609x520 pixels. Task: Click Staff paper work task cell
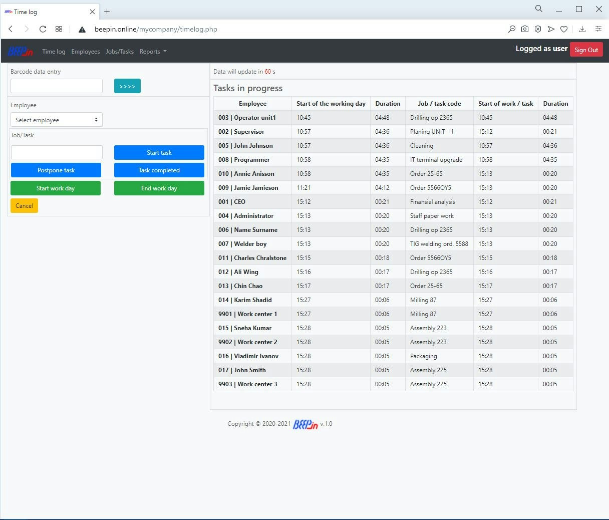click(x=439, y=216)
